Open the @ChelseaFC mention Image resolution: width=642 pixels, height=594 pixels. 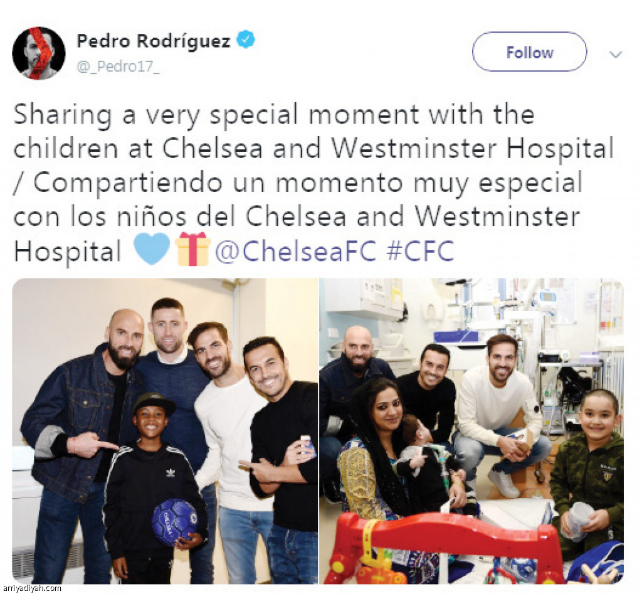click(x=295, y=250)
